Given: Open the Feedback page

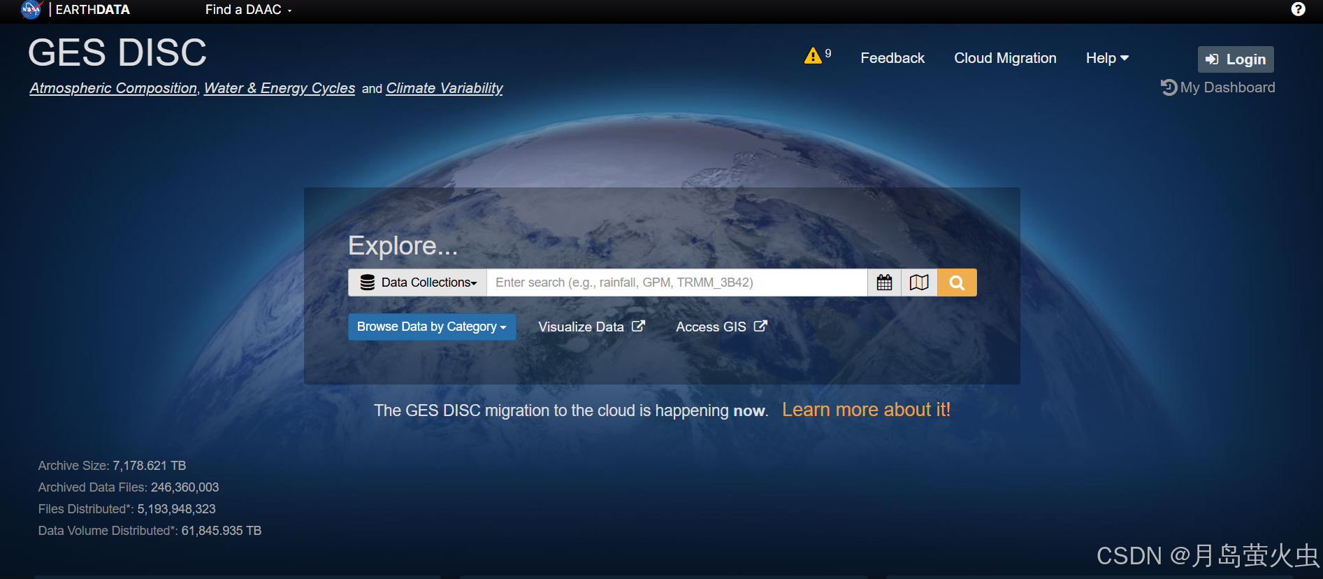Looking at the screenshot, I should 892,58.
